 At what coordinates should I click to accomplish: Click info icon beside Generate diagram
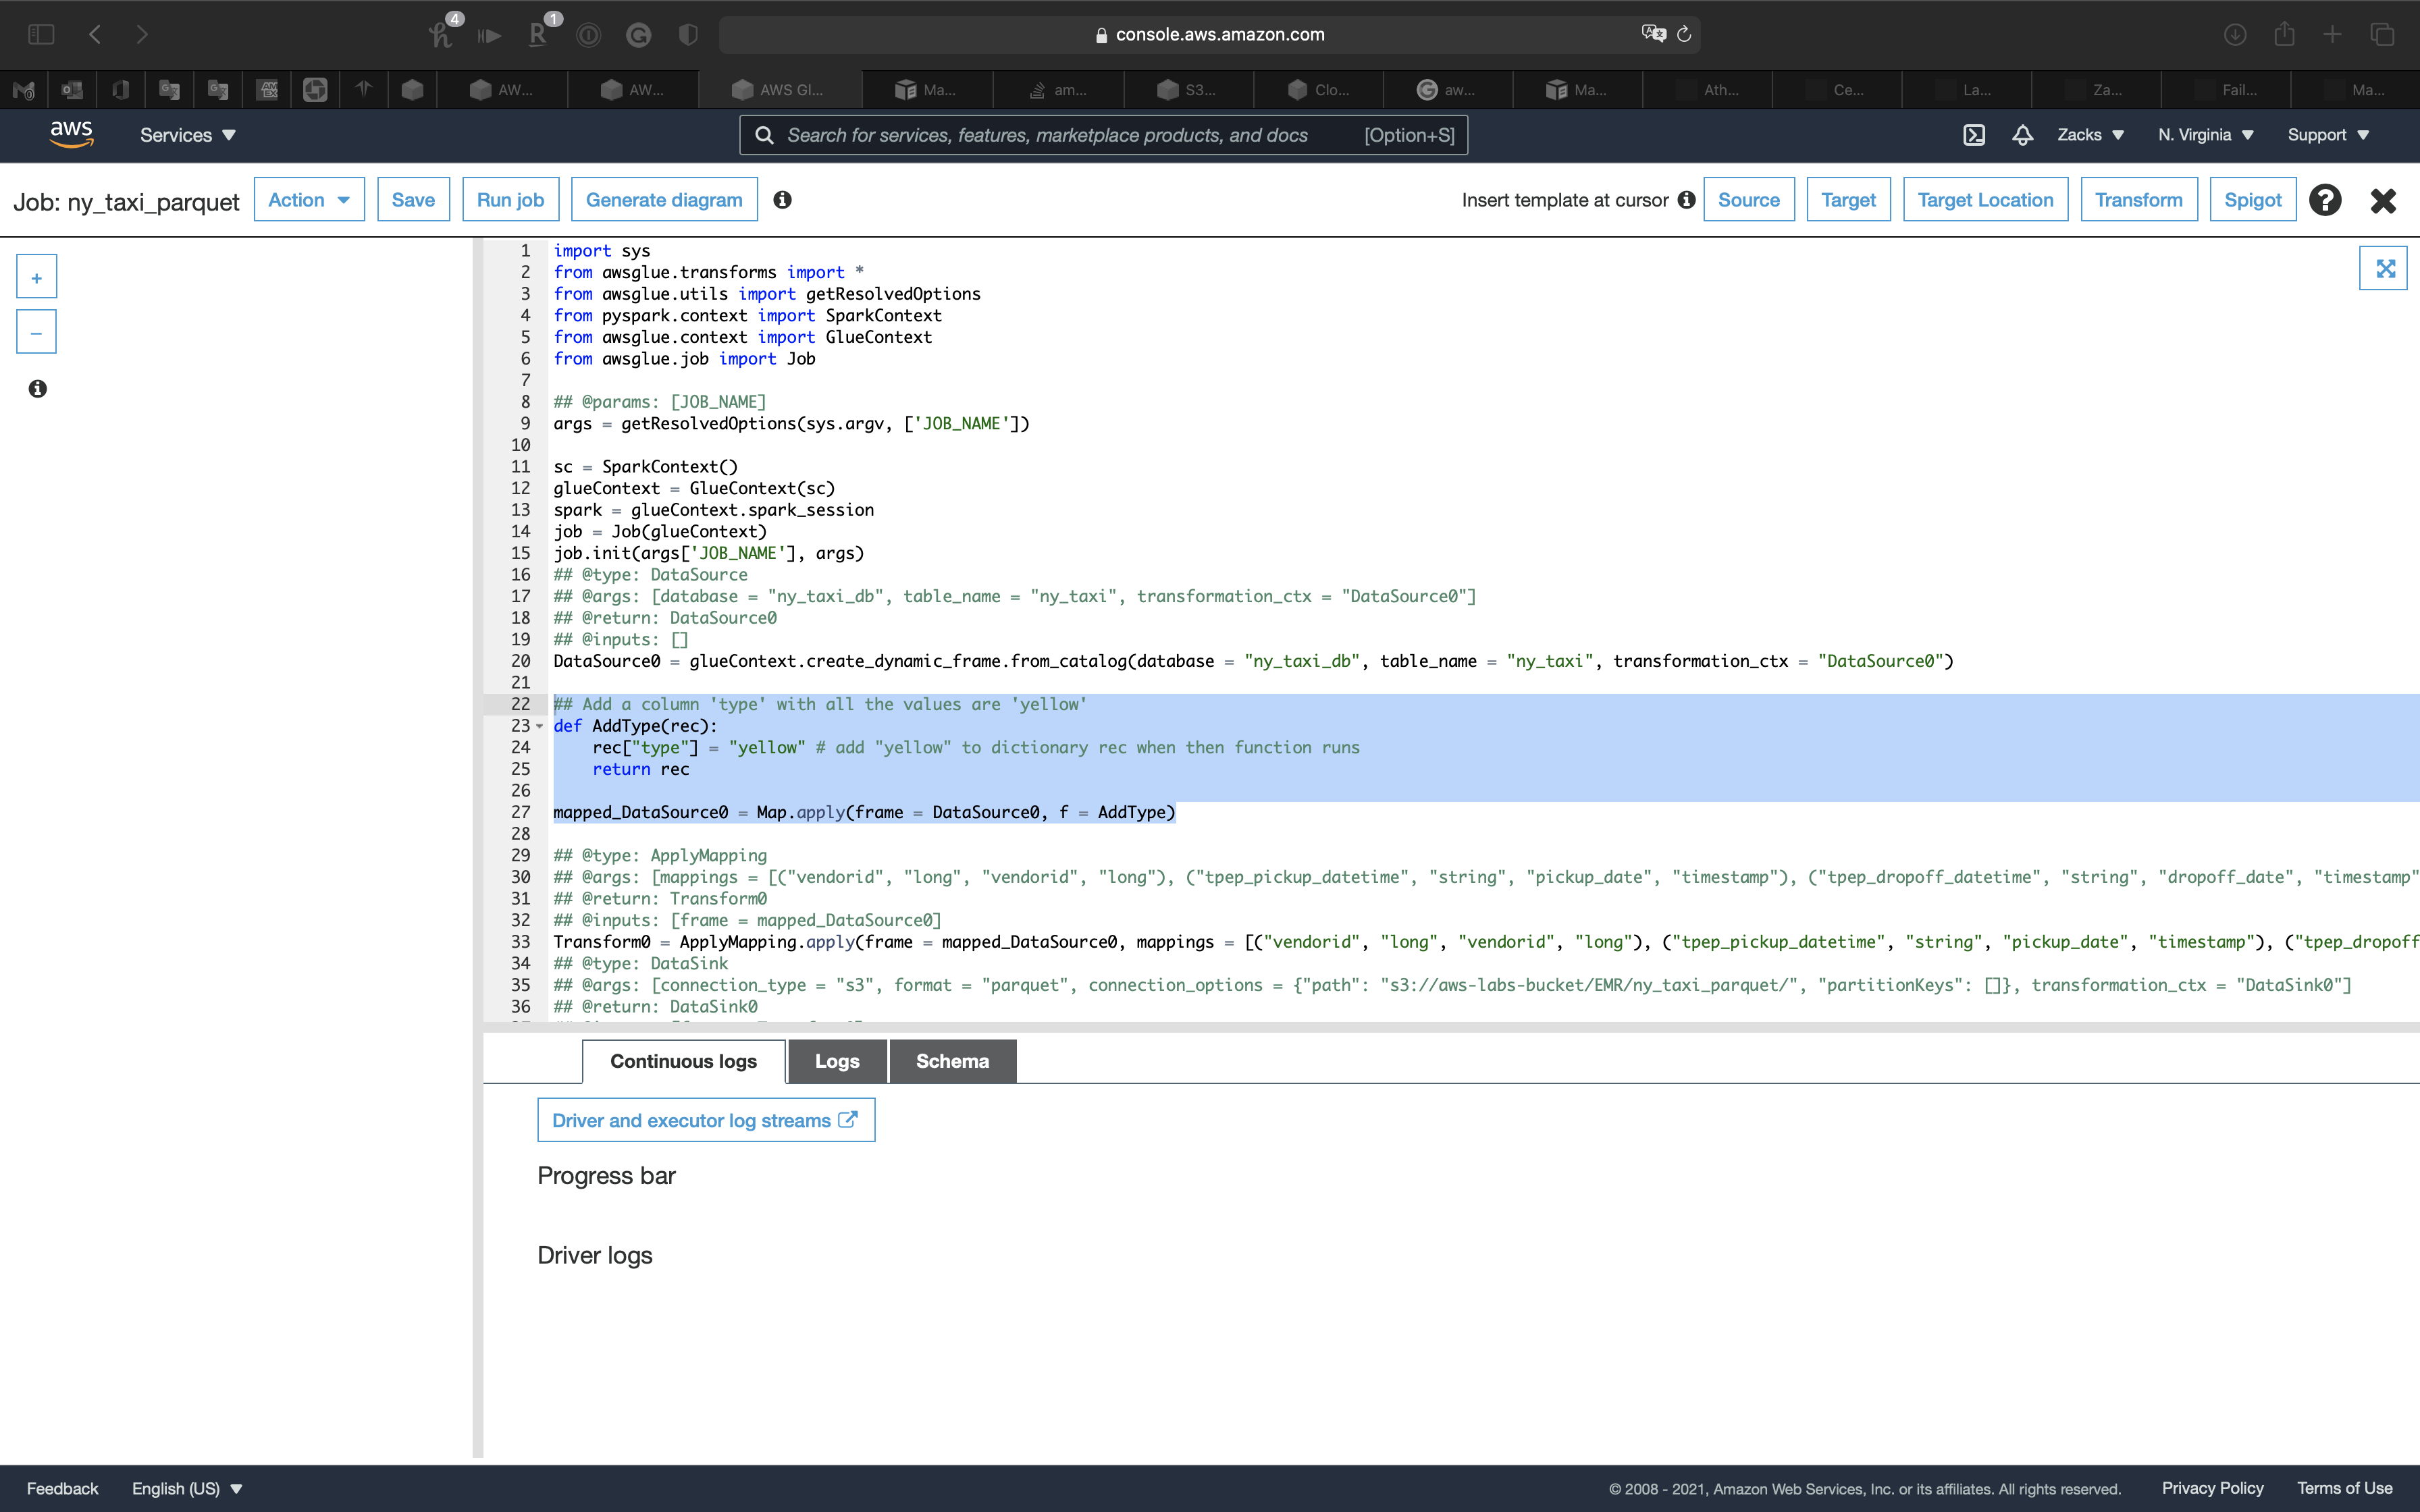coord(782,200)
